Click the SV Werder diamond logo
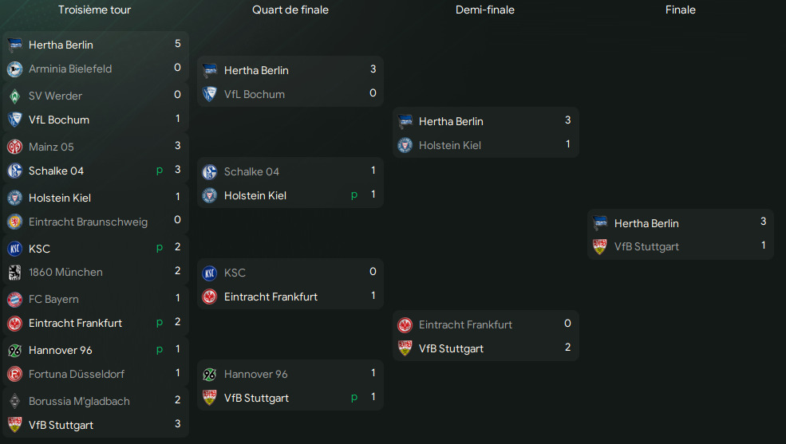 [x=14, y=96]
